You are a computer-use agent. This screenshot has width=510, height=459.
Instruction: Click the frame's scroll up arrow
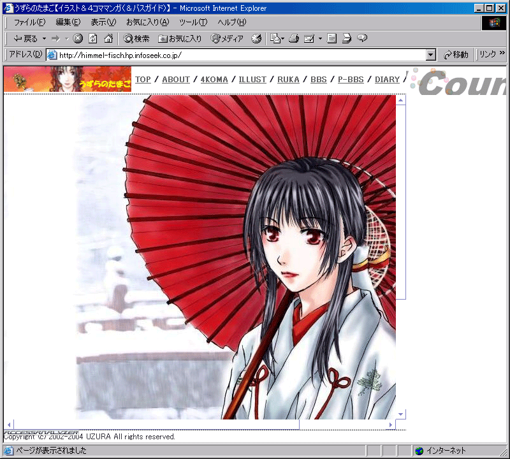point(401,100)
